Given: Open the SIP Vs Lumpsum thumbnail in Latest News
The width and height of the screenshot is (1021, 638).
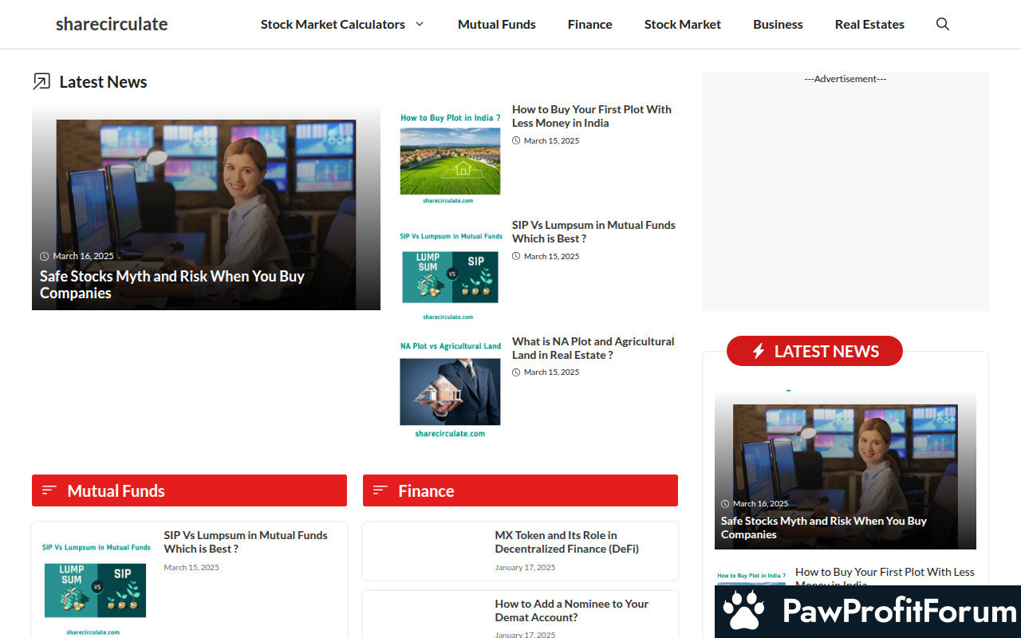Looking at the screenshot, I should click(451, 275).
